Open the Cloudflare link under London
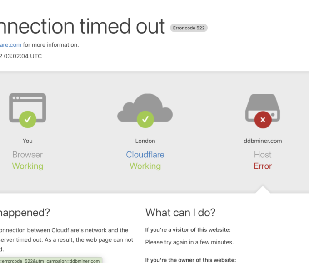Viewport: 309px width, 263px height. point(145,155)
